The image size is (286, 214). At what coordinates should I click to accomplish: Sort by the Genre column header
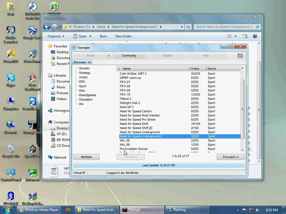point(223,69)
